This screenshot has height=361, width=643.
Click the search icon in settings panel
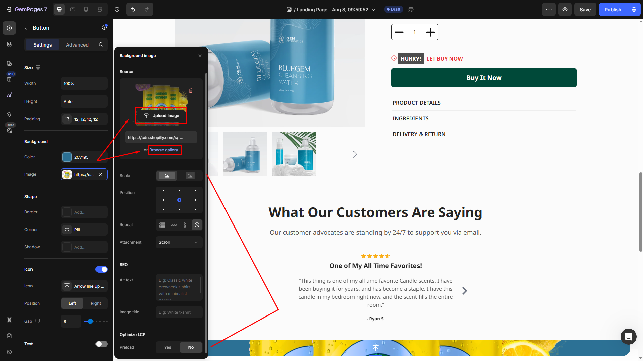101,44
